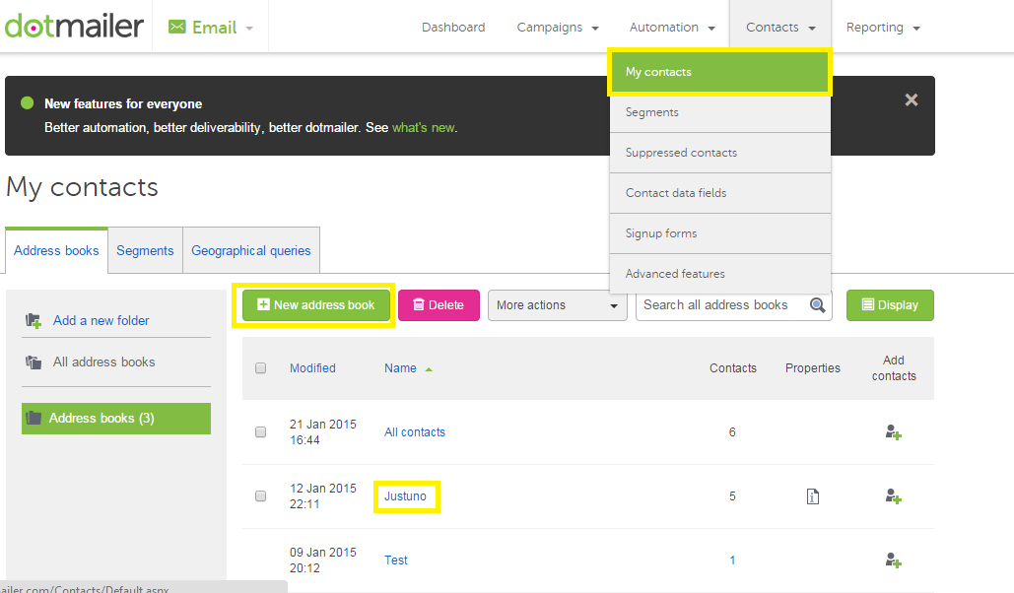Check the select-all checkbox in table header
This screenshot has width=1014, height=593.
coord(260,367)
